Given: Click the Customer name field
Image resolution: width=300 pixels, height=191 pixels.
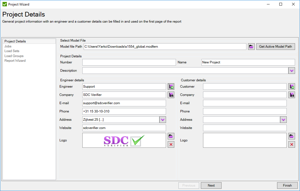Looking at the screenshot, I should pyautogui.click(x=245, y=87).
